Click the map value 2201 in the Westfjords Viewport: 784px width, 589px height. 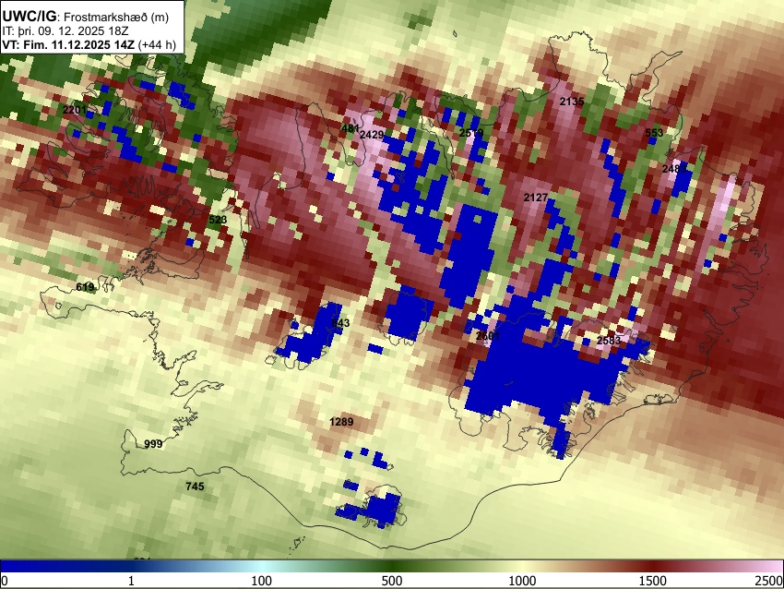[75, 110]
